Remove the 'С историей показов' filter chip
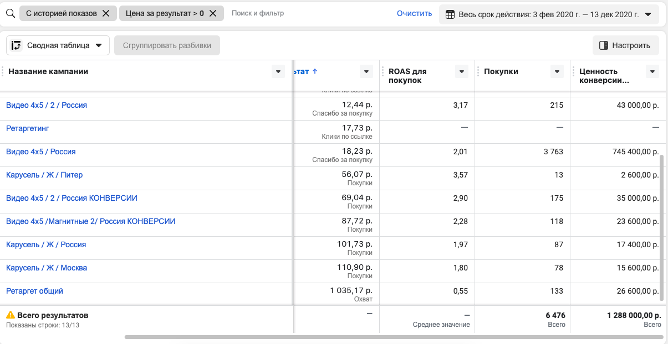The height and width of the screenshot is (344, 668). 106,13
